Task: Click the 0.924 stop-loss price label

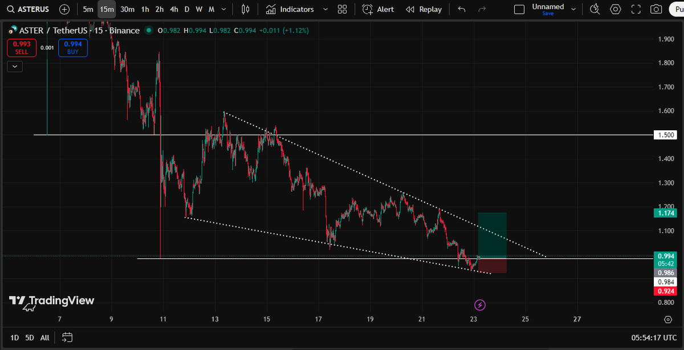Action: coord(666,291)
